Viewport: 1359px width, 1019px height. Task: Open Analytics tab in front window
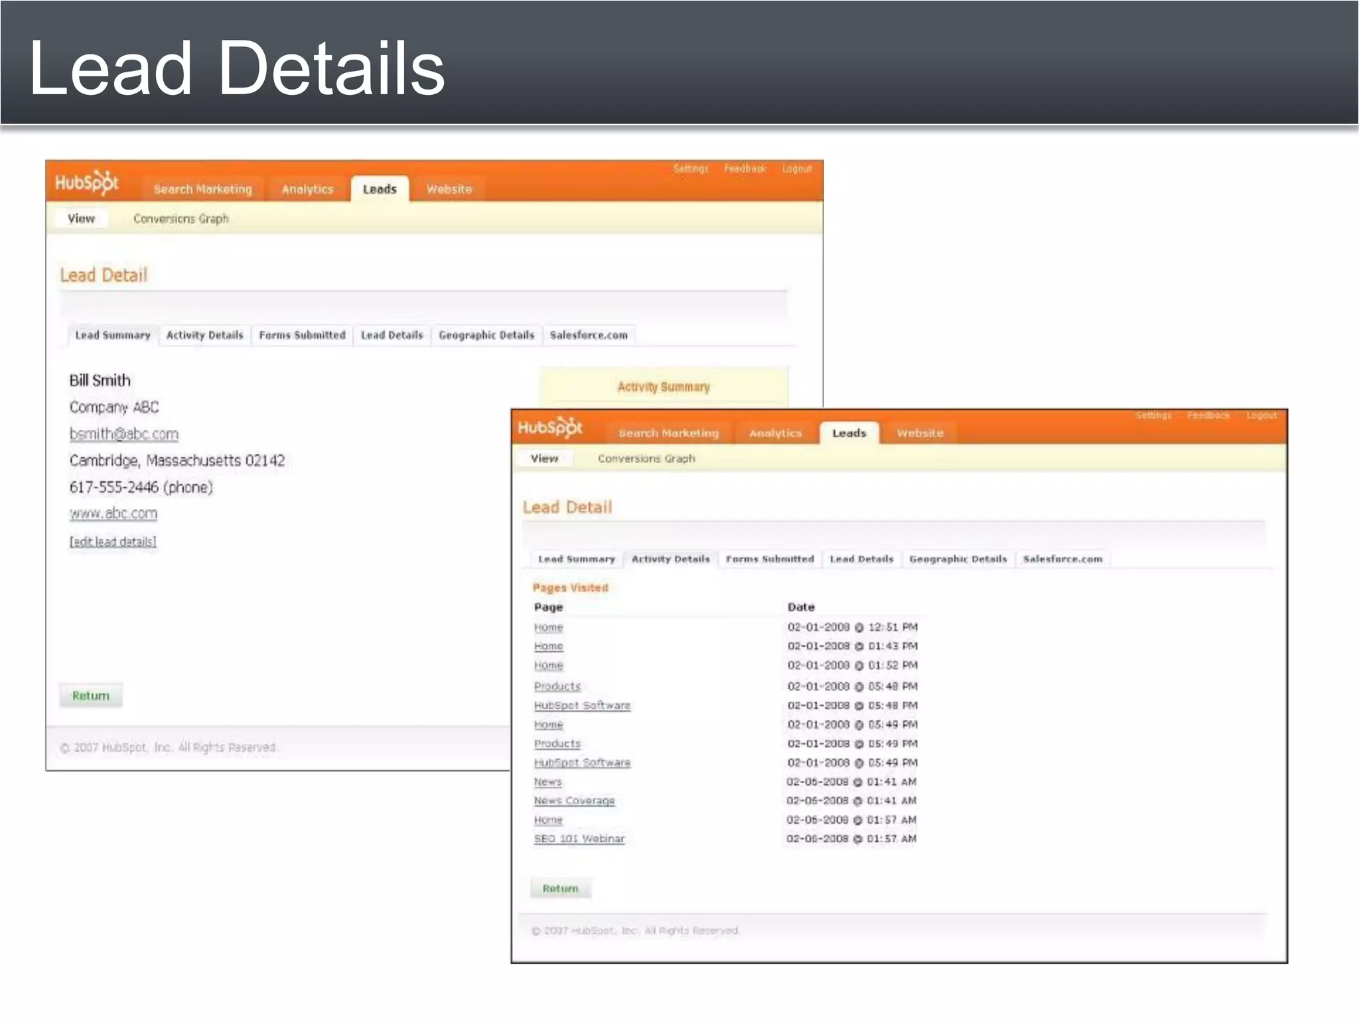[775, 433]
